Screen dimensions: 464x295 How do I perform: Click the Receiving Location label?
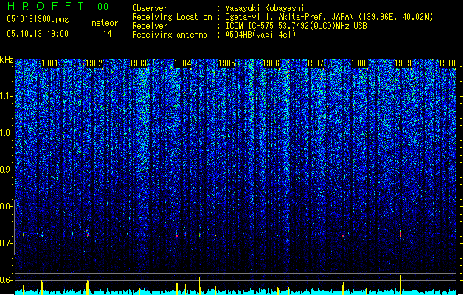[x=172, y=17]
